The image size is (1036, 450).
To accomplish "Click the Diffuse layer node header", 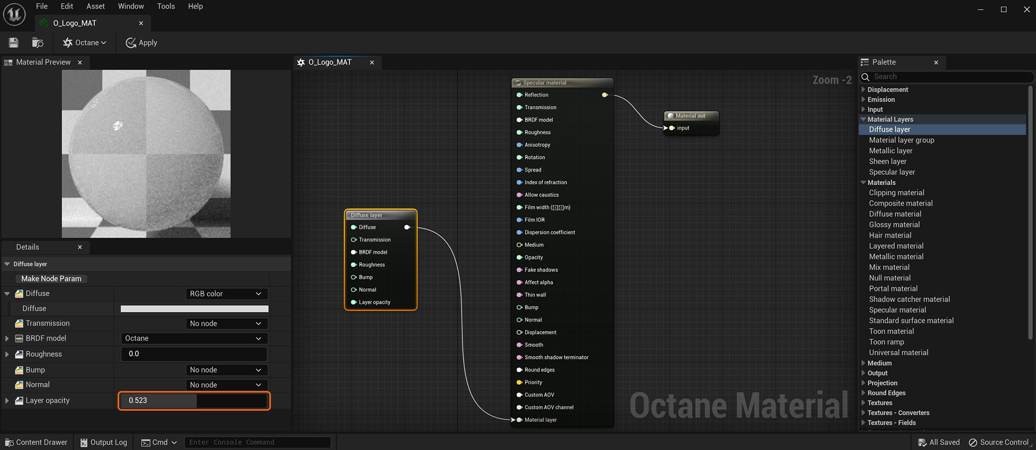I will point(381,215).
